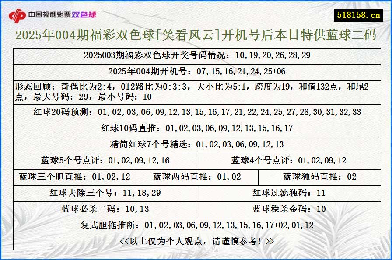Open the 复式胆拖推断 row
The image size is (392, 260).
tap(196, 223)
